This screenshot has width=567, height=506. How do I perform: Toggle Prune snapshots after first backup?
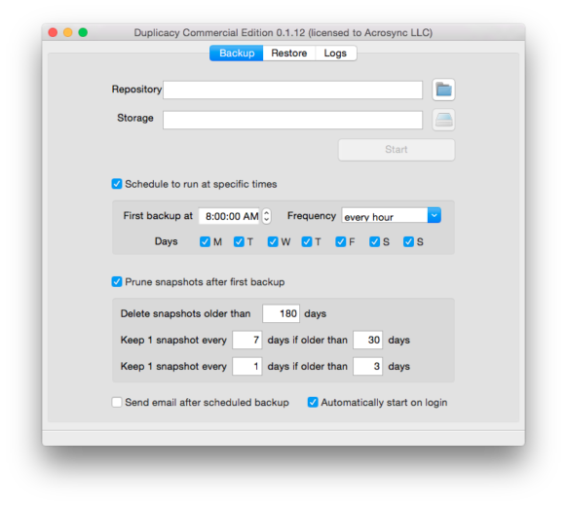tap(117, 282)
